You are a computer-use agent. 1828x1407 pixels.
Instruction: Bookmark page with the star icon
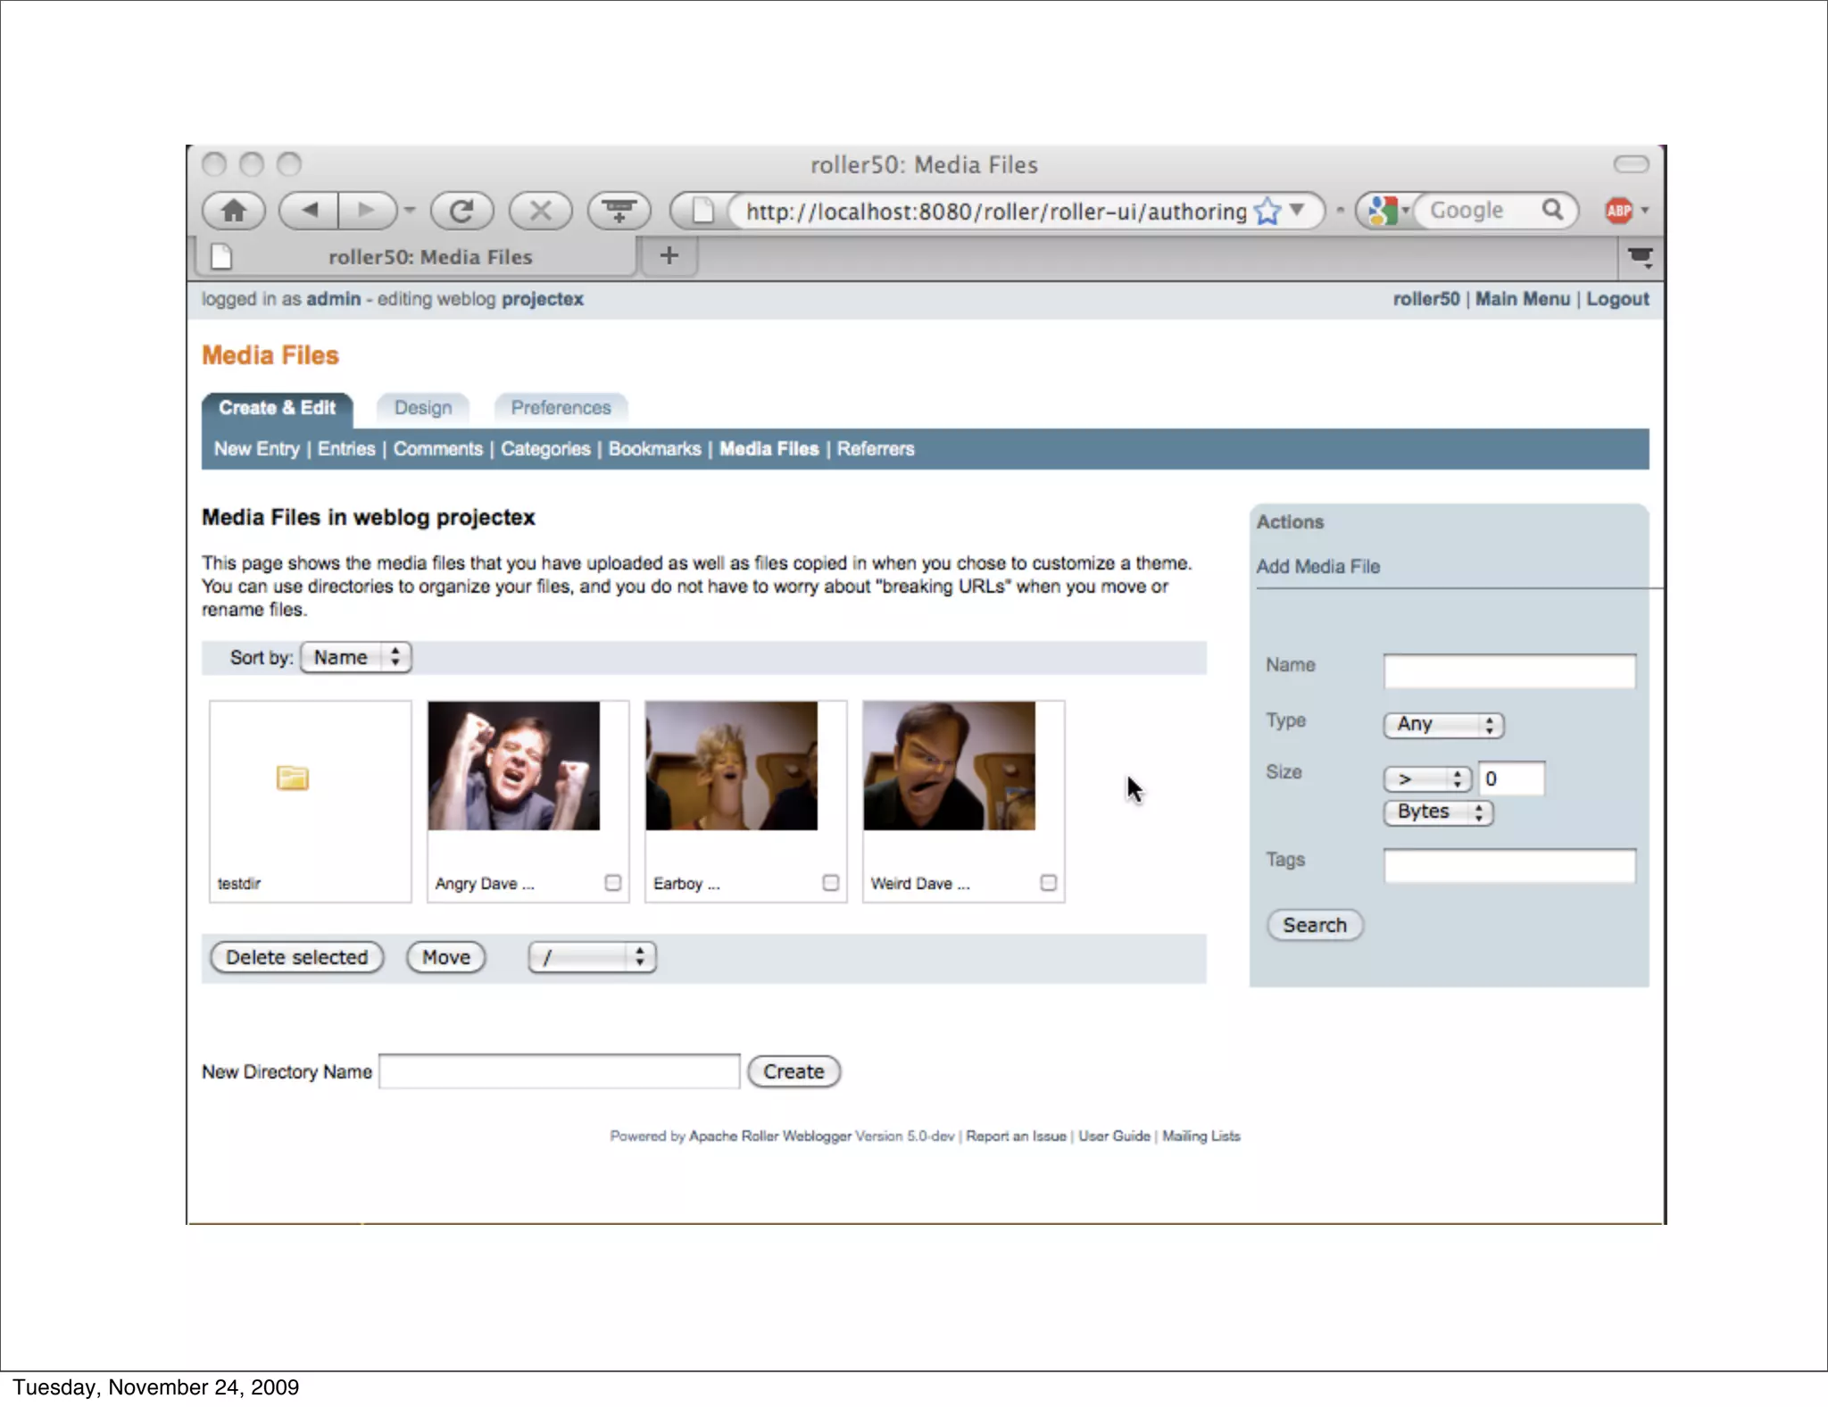click(x=1267, y=212)
